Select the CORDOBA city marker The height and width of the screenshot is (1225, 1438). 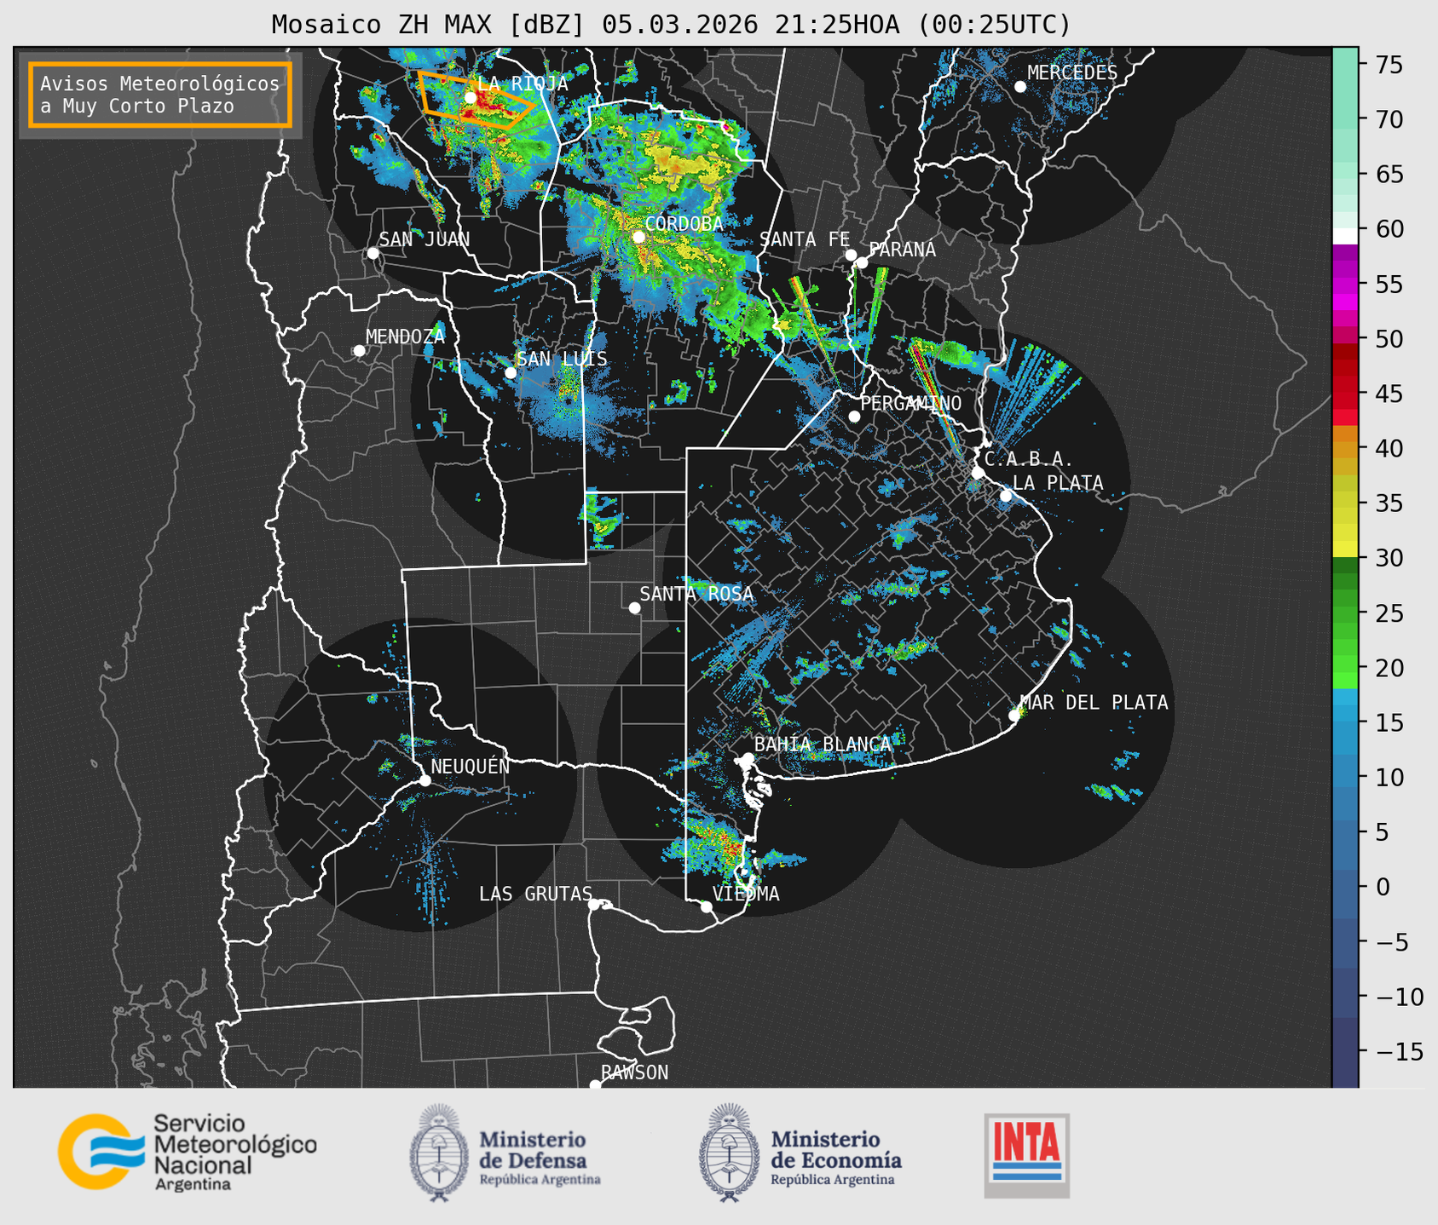[638, 237]
